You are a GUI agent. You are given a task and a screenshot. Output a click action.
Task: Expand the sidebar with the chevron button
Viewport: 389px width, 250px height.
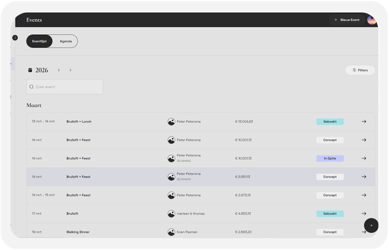[15, 38]
